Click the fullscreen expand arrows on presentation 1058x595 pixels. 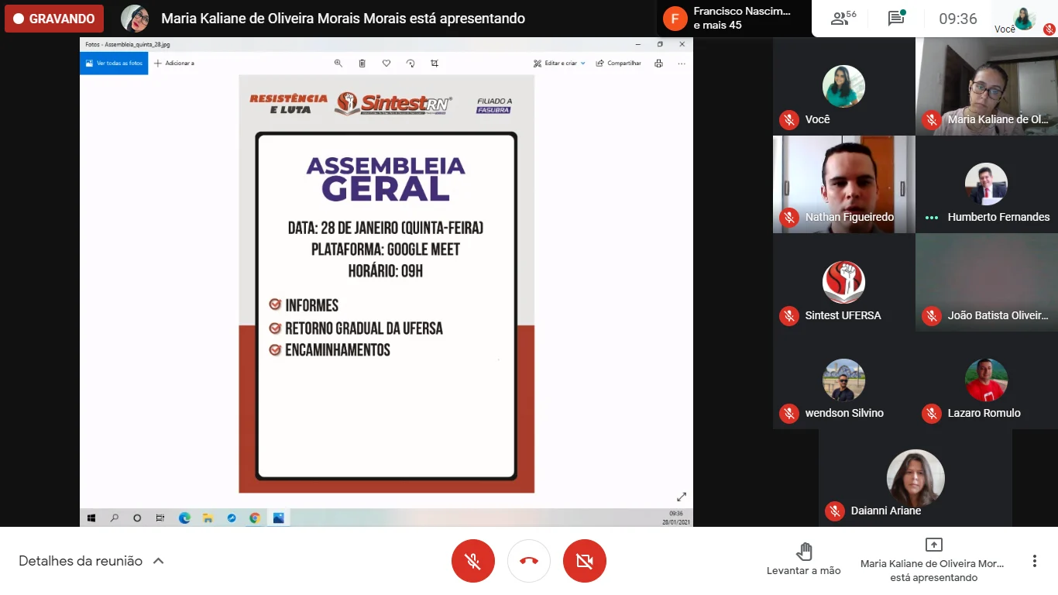(682, 497)
